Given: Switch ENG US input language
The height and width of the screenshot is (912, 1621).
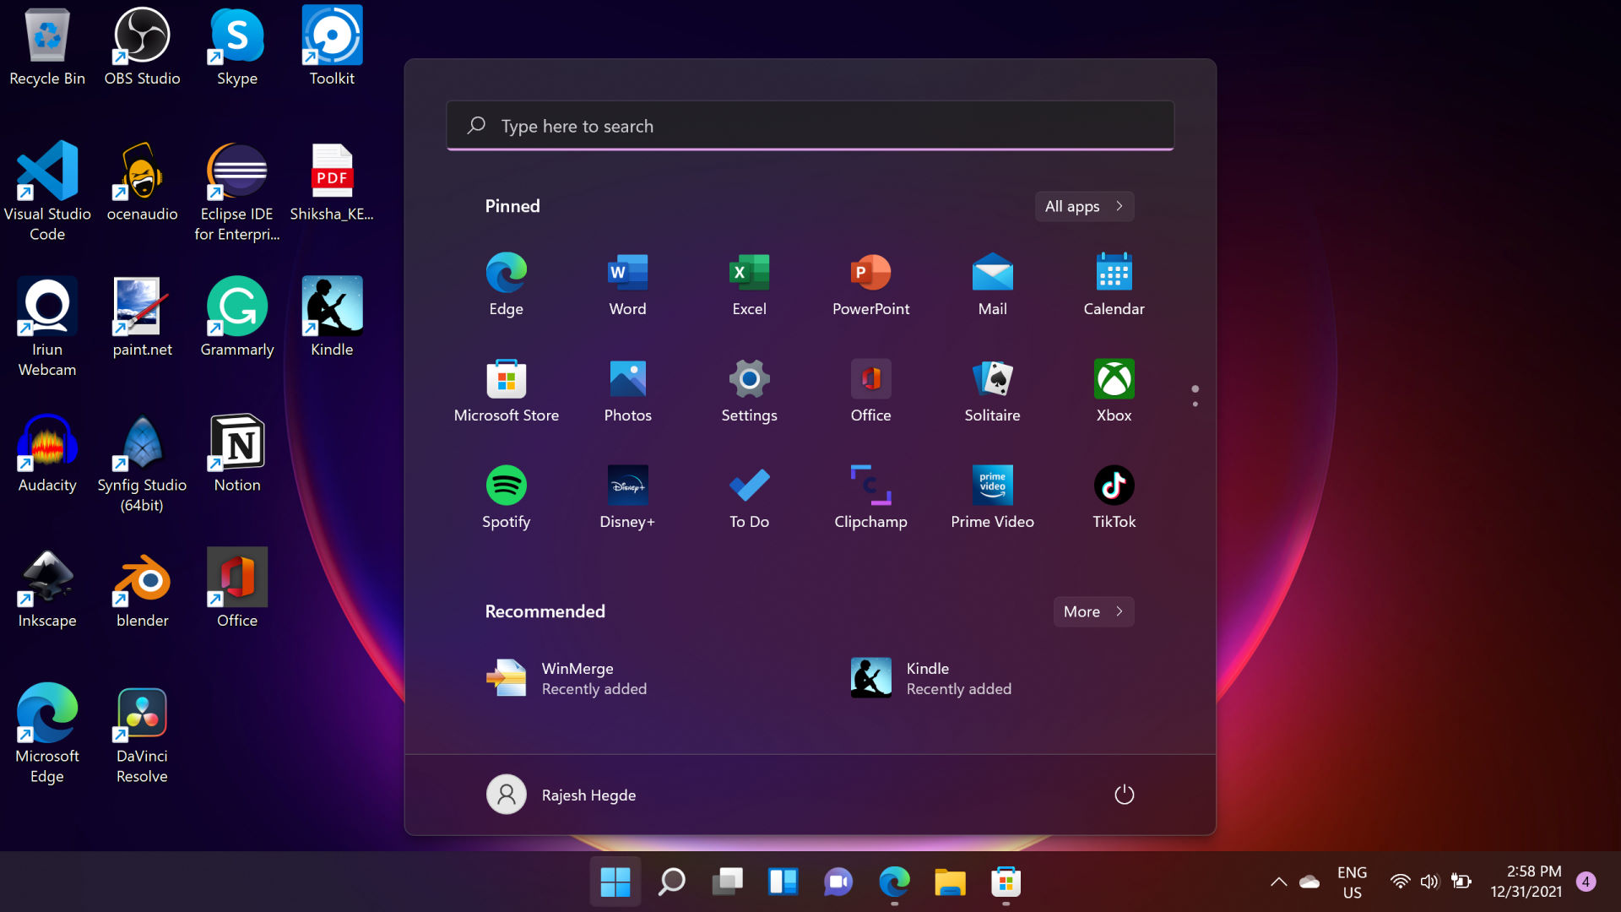Looking at the screenshot, I should [1352, 882].
